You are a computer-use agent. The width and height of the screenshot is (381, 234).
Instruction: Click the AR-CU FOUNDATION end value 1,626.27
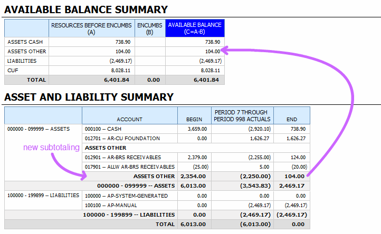click(296, 139)
